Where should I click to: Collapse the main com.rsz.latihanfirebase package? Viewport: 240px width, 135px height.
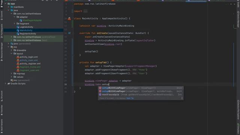(12, 13)
